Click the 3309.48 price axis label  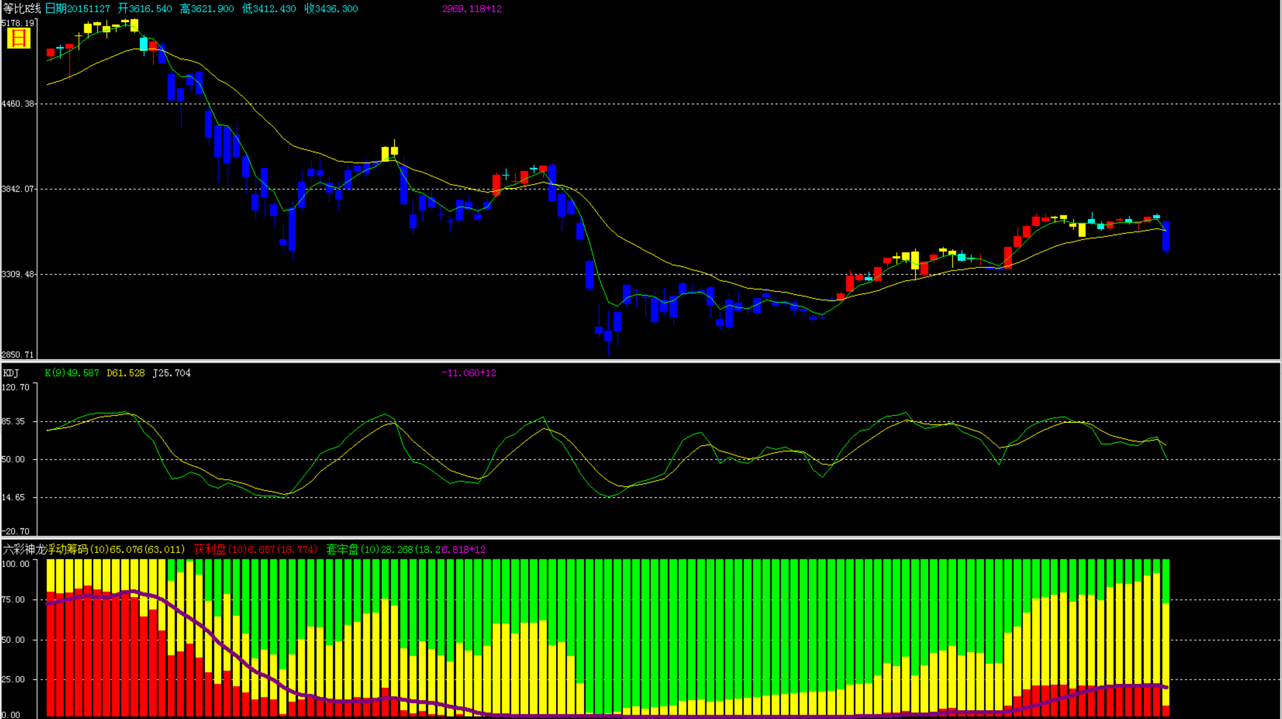[x=18, y=274]
